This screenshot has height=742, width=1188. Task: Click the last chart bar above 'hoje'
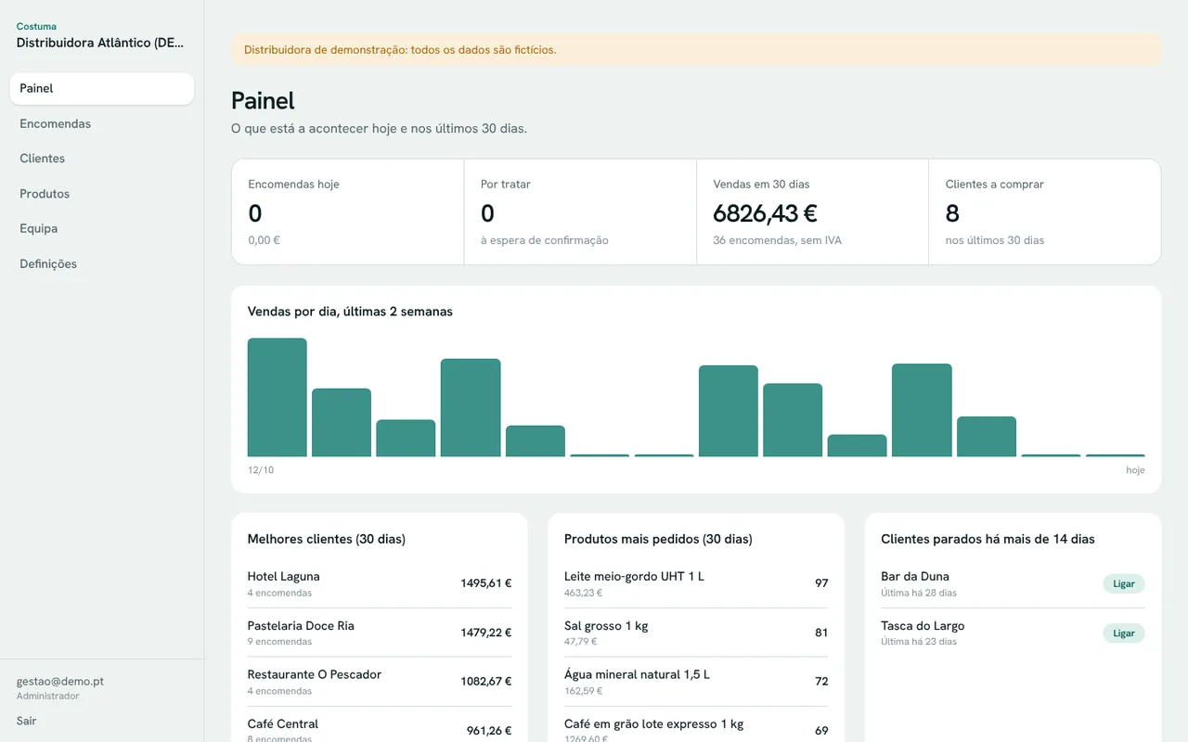(1115, 455)
